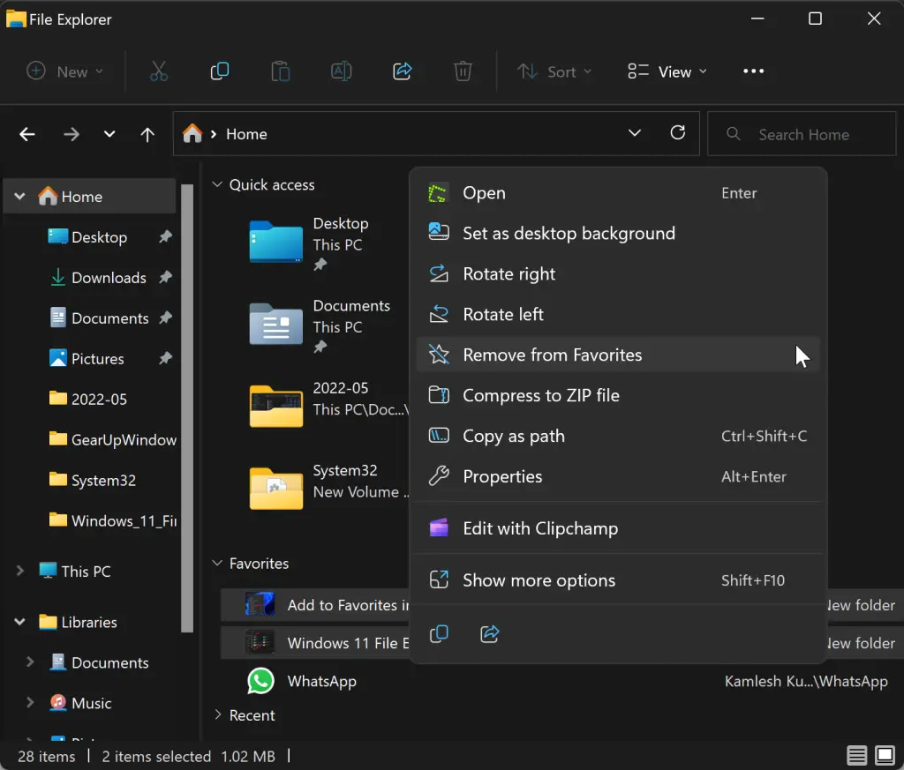
Task: Select Remove from Favorites
Action: tap(552, 355)
